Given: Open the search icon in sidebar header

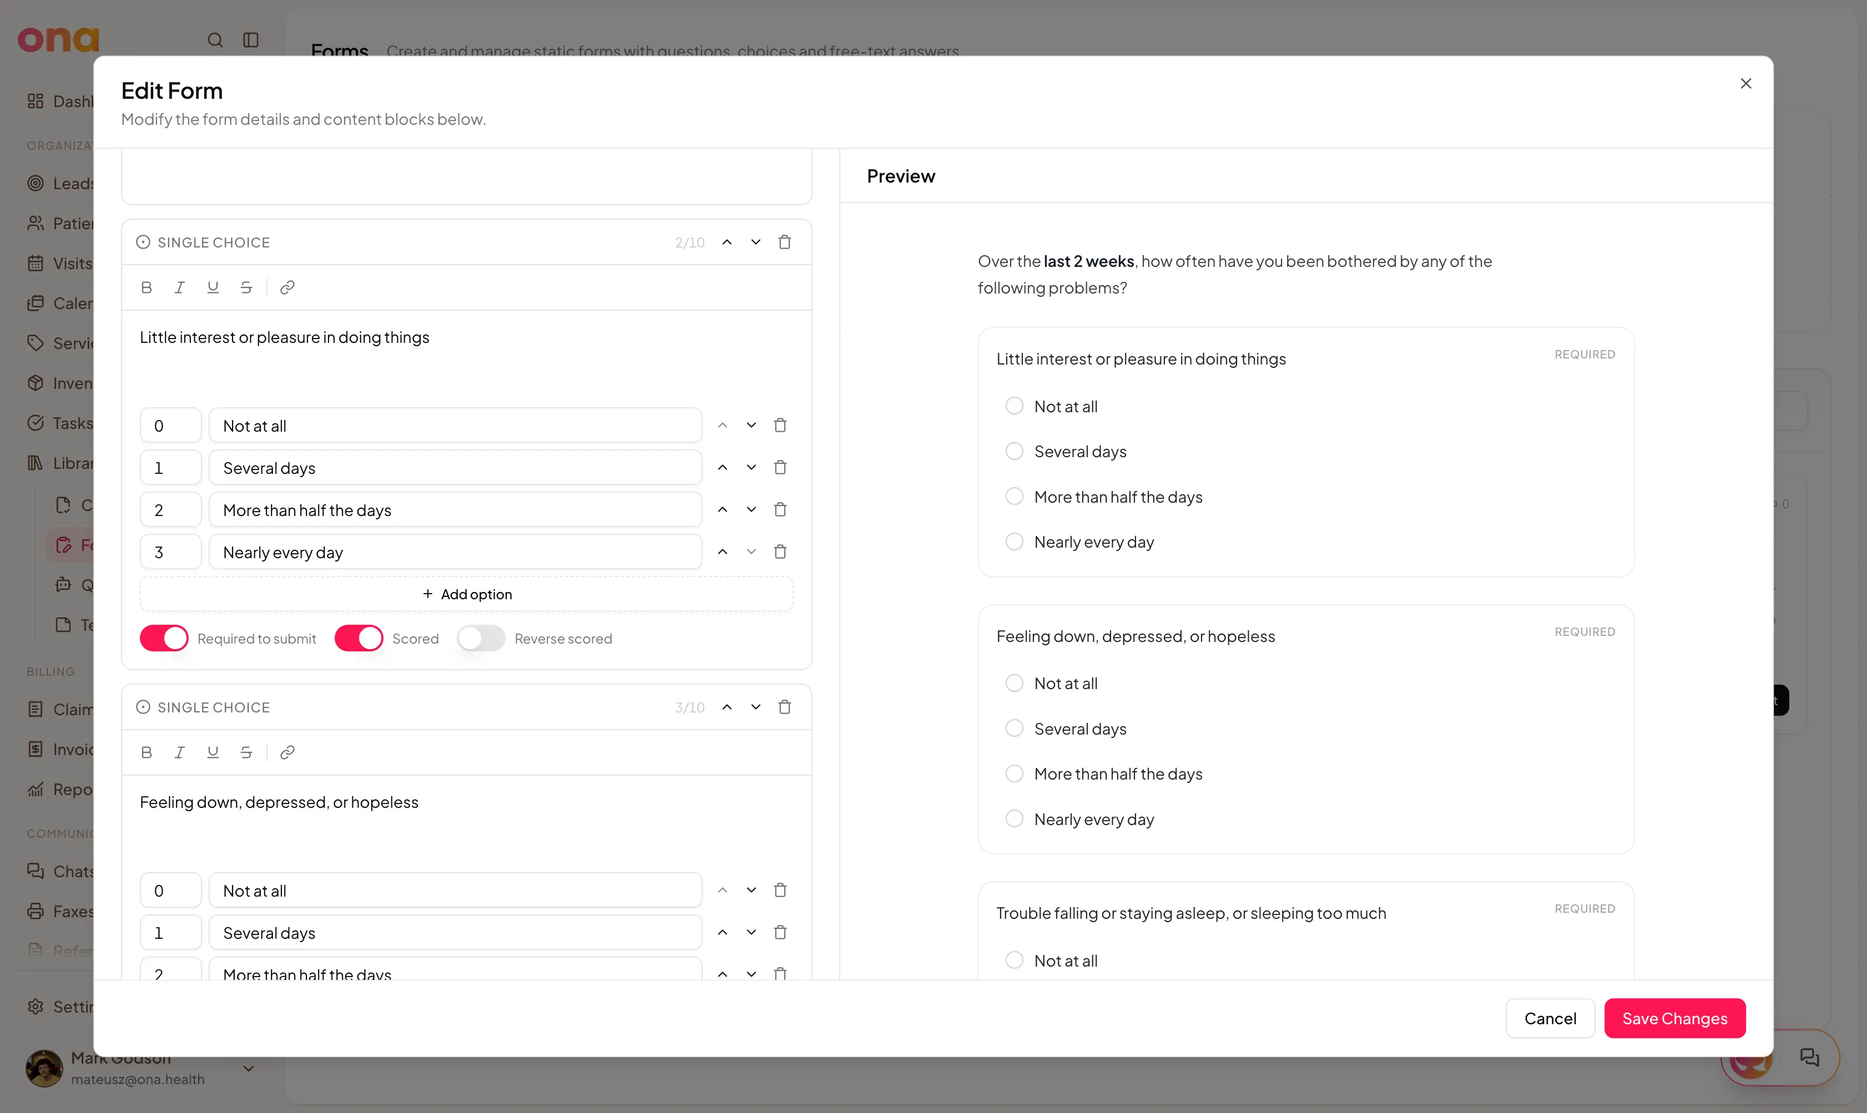Looking at the screenshot, I should pos(215,40).
